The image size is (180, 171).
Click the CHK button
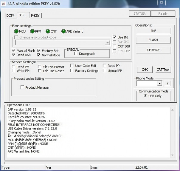click(x=145, y=70)
